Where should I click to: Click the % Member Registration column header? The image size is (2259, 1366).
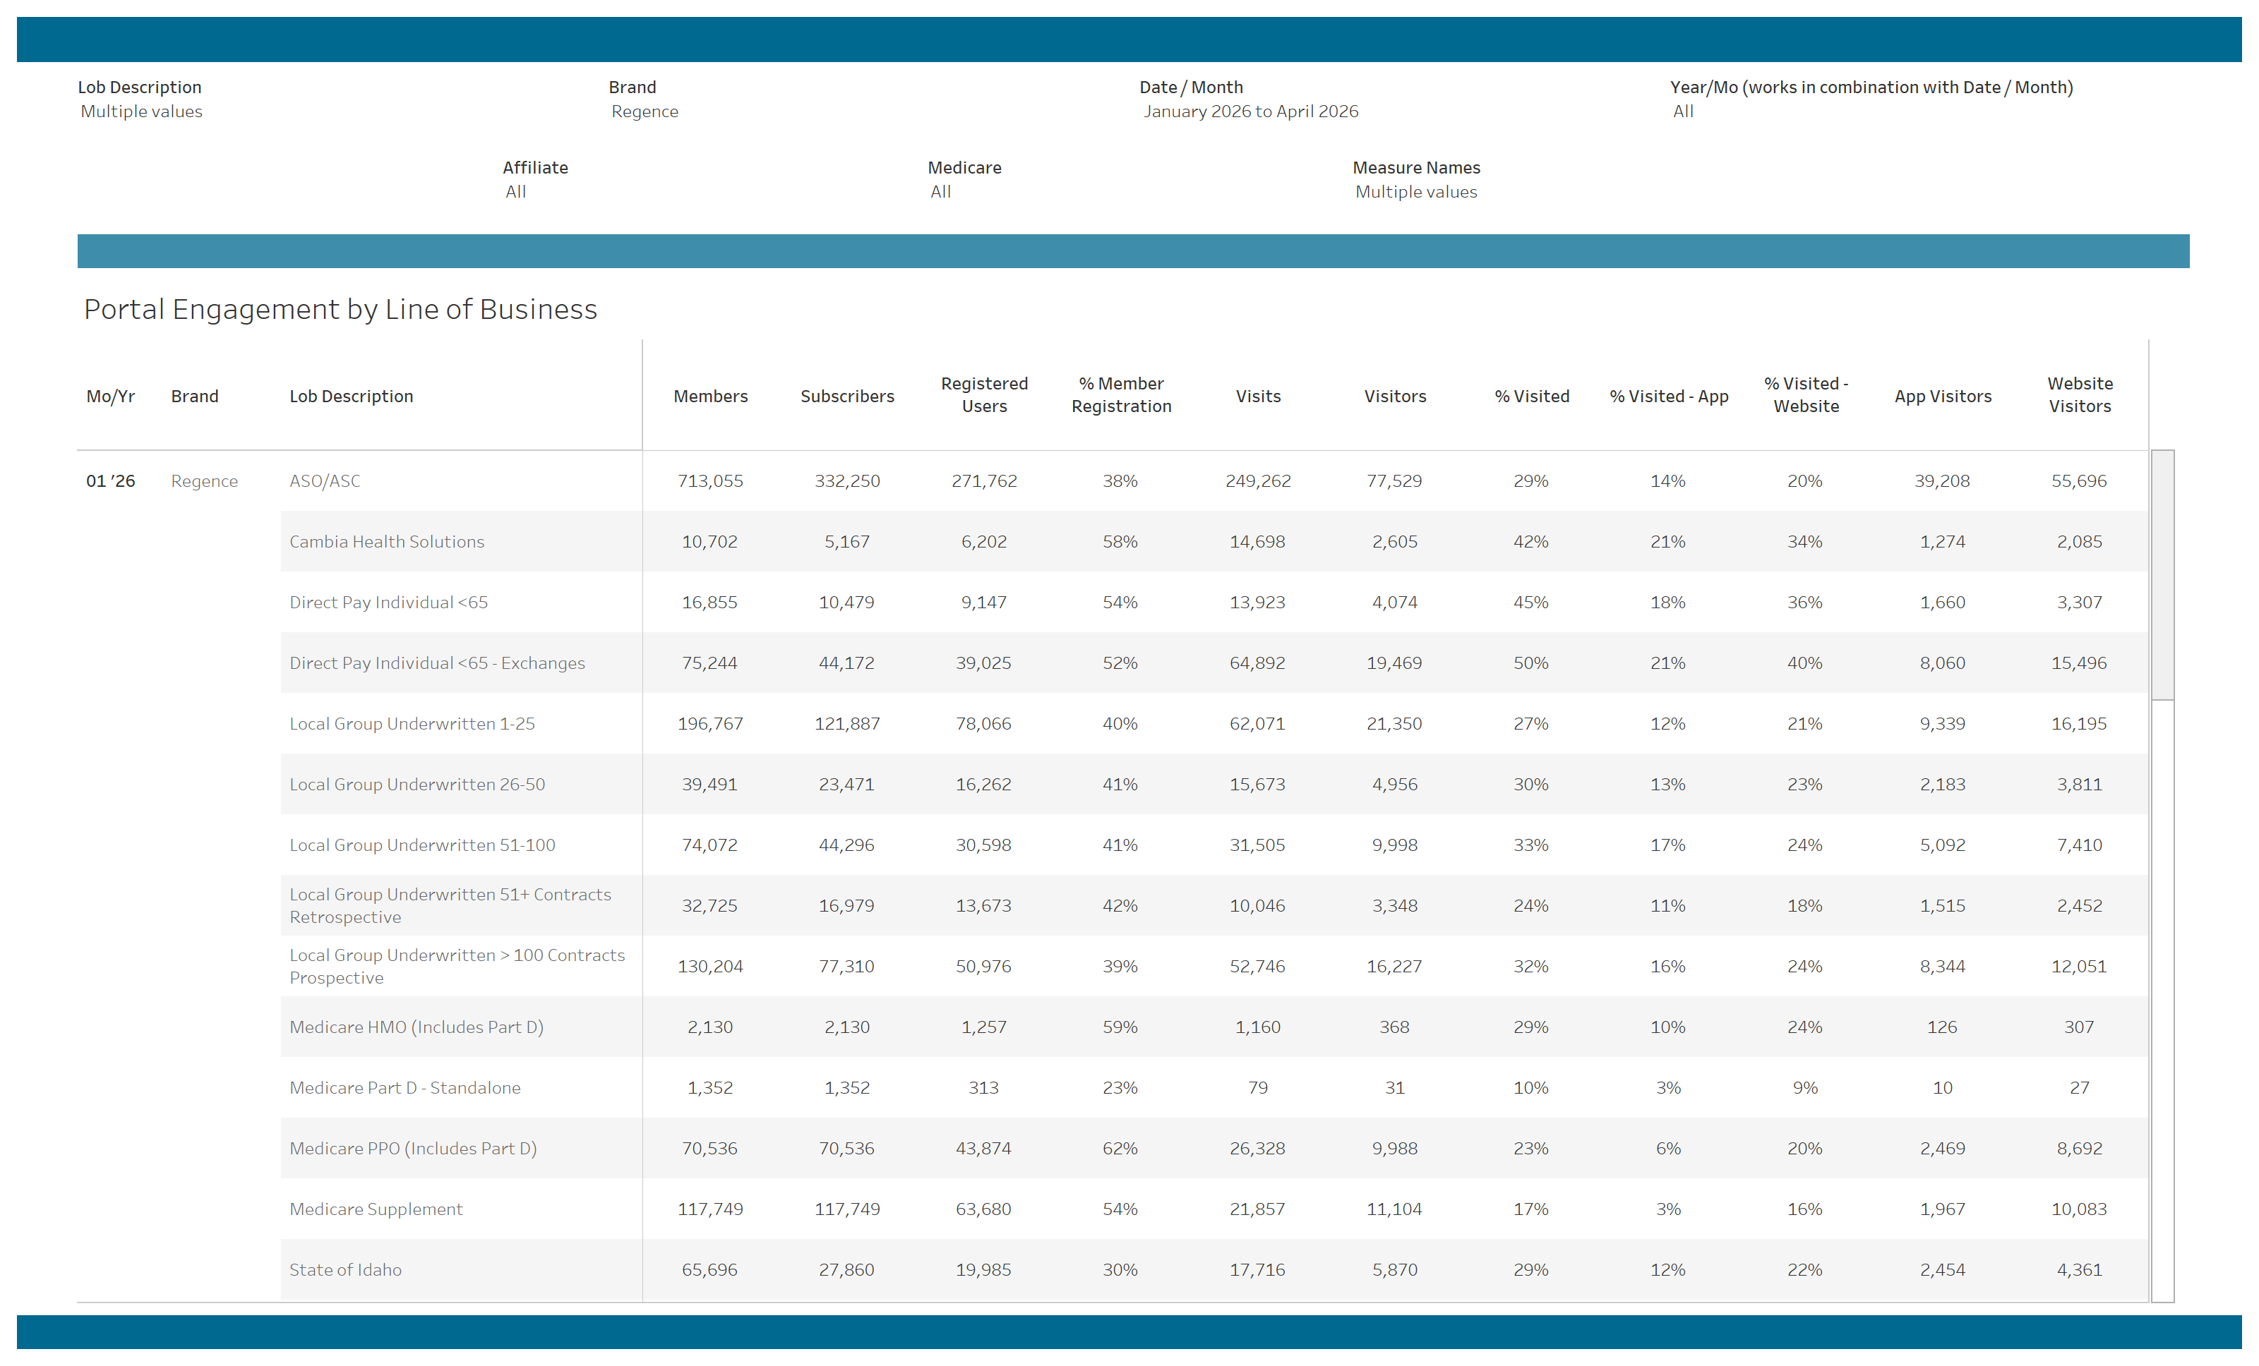1120,395
